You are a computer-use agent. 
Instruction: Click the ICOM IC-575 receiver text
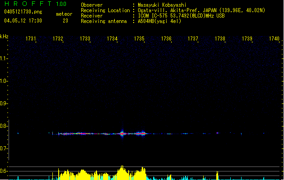(x=181, y=16)
